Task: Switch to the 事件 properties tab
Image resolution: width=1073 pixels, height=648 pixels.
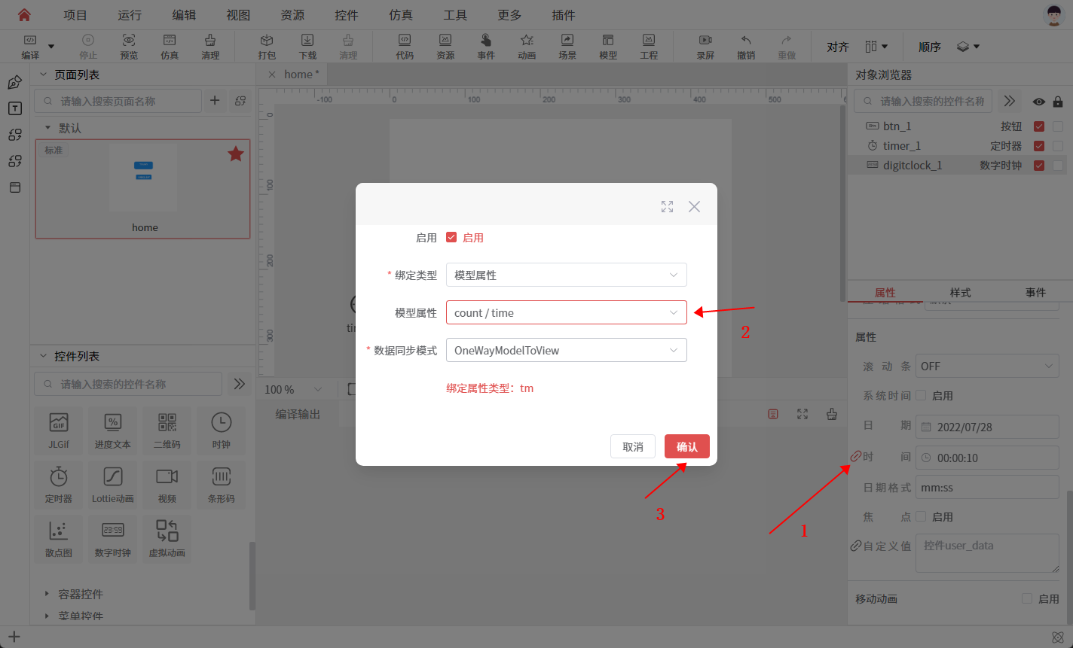Action: coord(1035,292)
